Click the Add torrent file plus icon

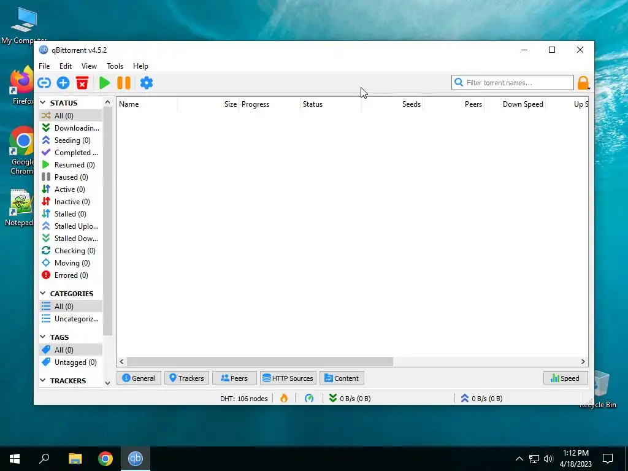pyautogui.click(x=63, y=83)
